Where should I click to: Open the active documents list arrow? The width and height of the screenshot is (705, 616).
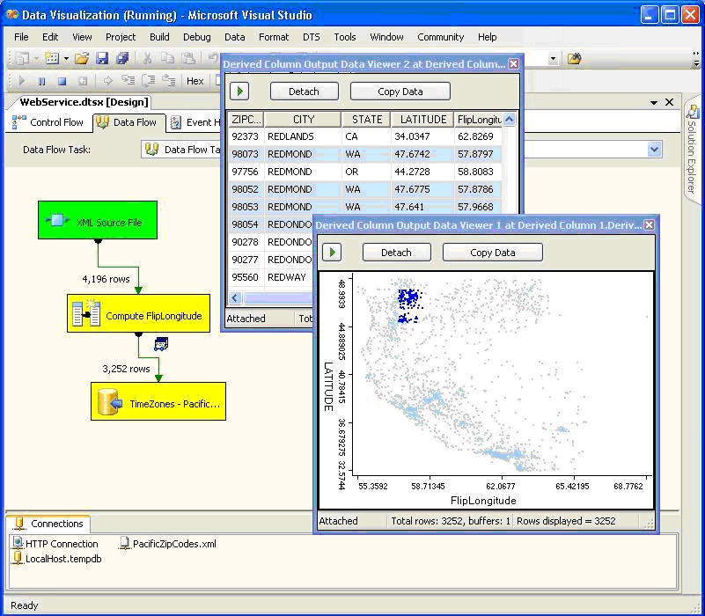click(x=654, y=103)
